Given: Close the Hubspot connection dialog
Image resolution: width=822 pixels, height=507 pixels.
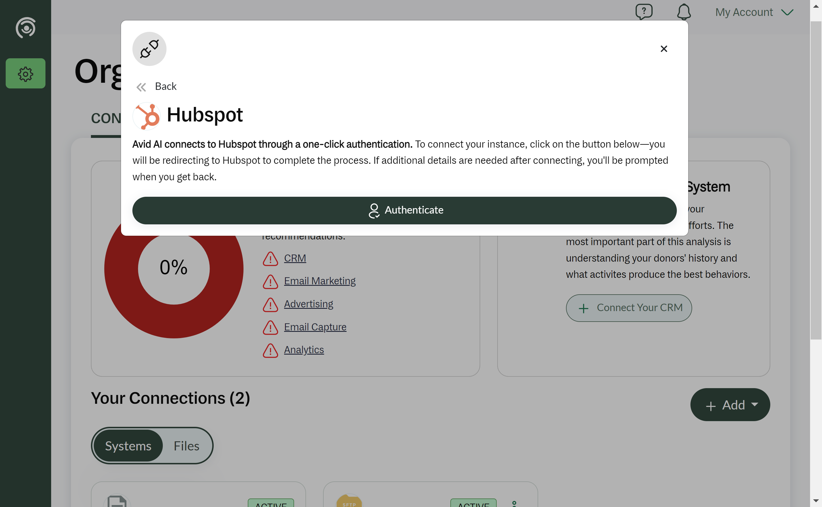Looking at the screenshot, I should pyautogui.click(x=663, y=49).
